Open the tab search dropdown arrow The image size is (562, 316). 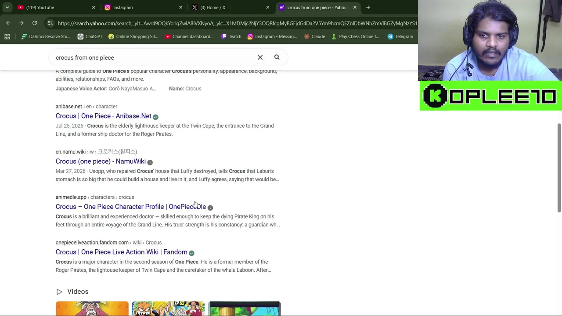(7, 7)
